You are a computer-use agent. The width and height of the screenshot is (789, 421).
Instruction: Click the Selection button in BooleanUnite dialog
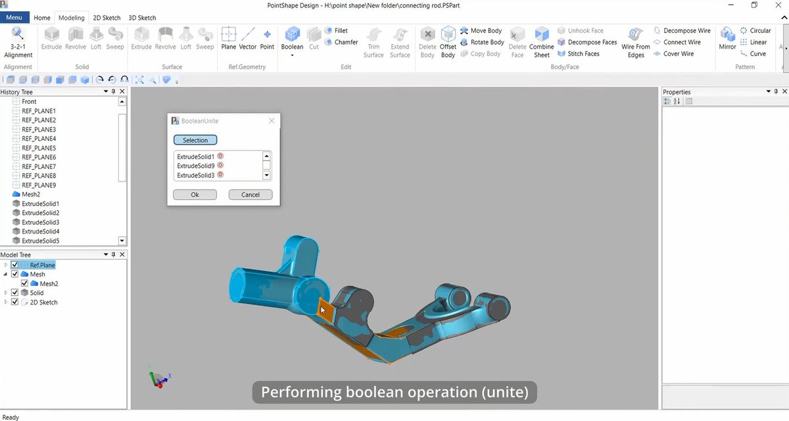(195, 140)
